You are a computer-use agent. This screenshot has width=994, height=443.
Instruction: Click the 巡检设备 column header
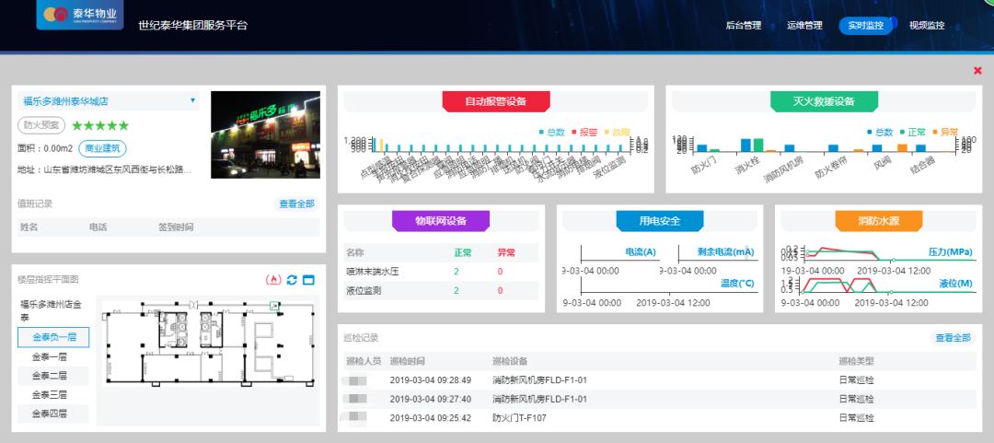(x=510, y=361)
